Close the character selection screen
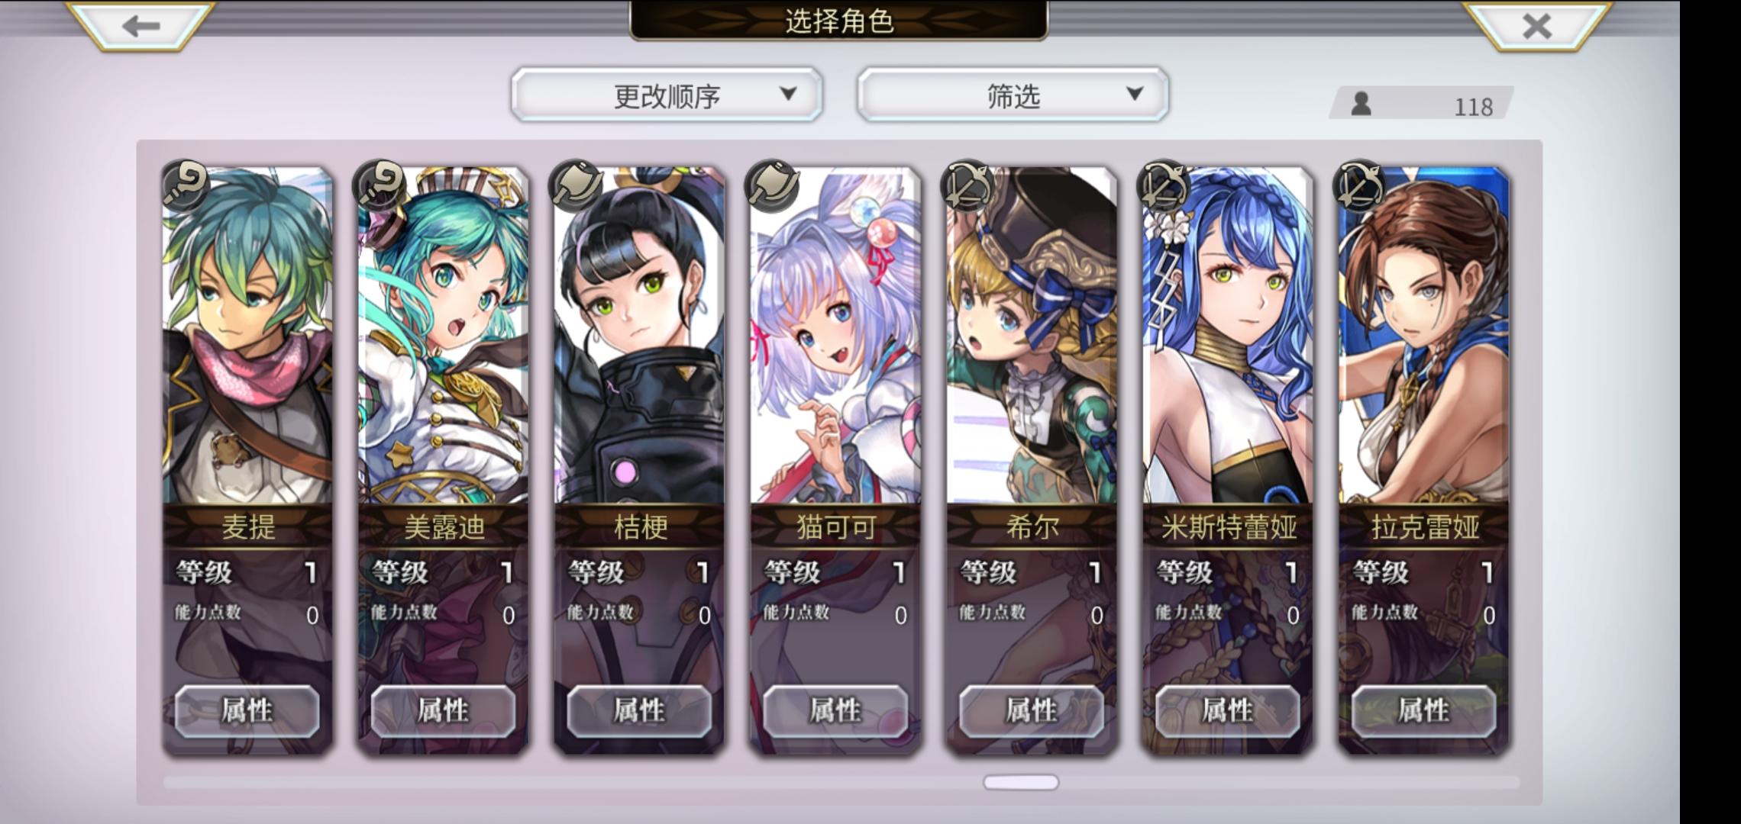This screenshot has height=824, width=1741. click(1536, 25)
